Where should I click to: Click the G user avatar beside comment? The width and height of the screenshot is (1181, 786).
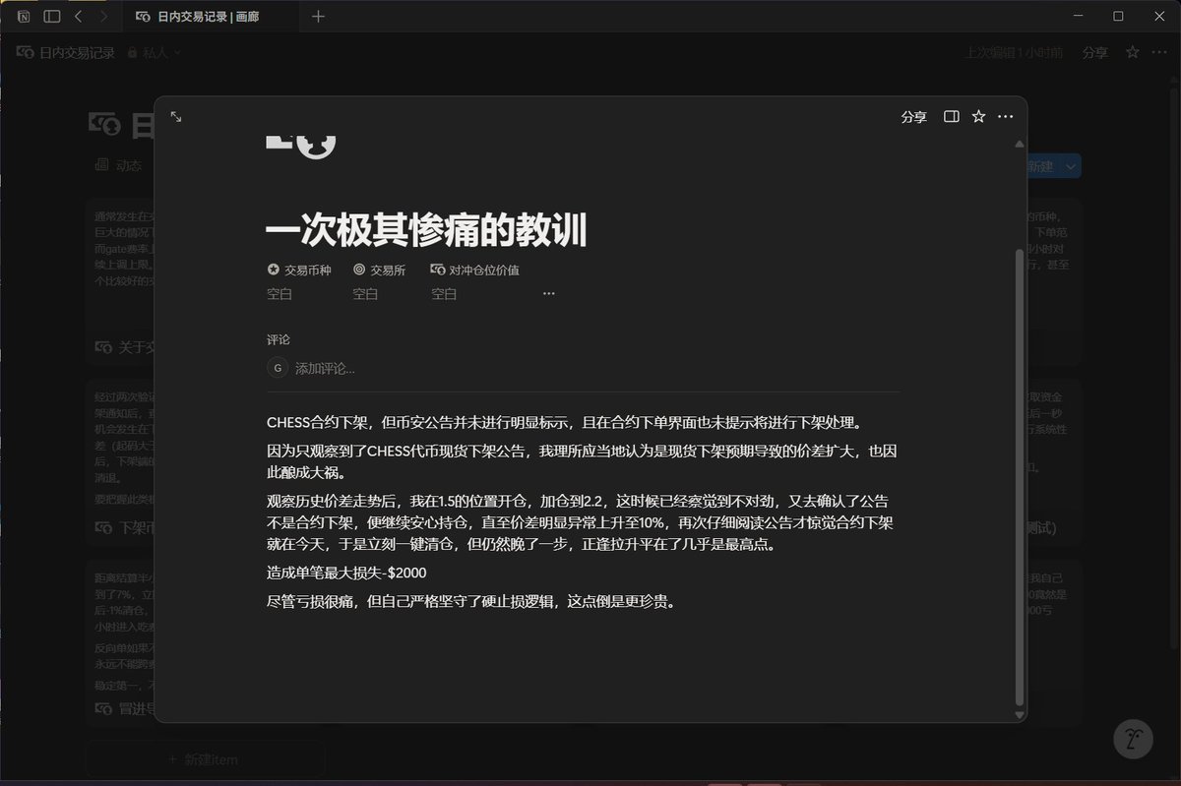pos(278,368)
